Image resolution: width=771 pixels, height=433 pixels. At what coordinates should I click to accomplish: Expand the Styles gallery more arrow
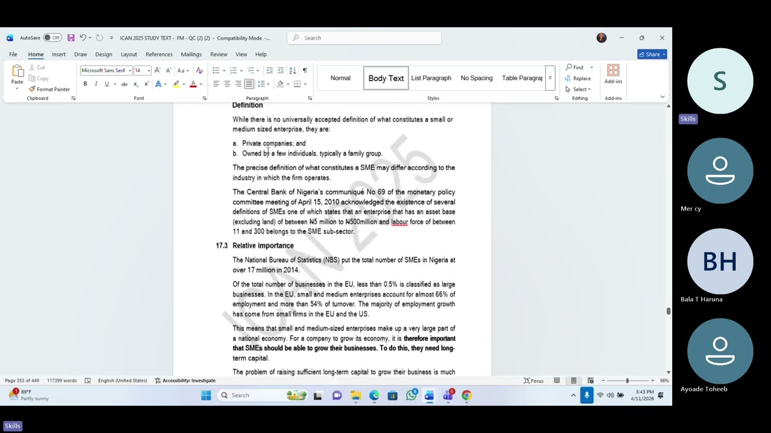[550, 78]
